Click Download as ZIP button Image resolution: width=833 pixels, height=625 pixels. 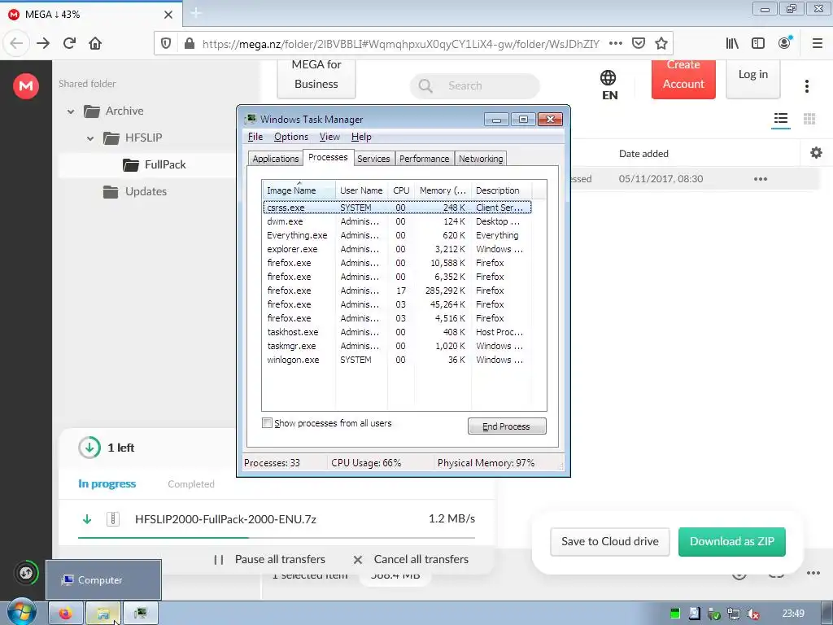731,541
